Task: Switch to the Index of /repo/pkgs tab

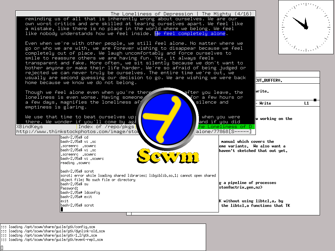Action: pyautogui.click(x=106, y=126)
